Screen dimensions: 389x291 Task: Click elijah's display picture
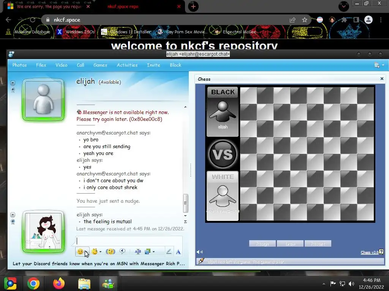pos(43,100)
